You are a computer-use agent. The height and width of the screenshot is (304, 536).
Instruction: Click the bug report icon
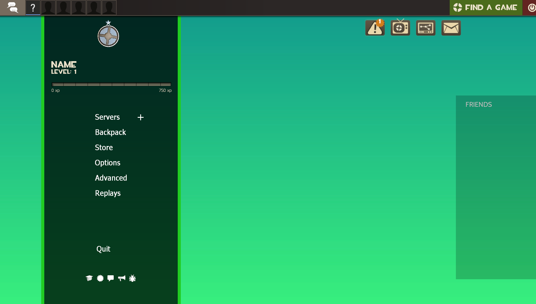[132, 278]
